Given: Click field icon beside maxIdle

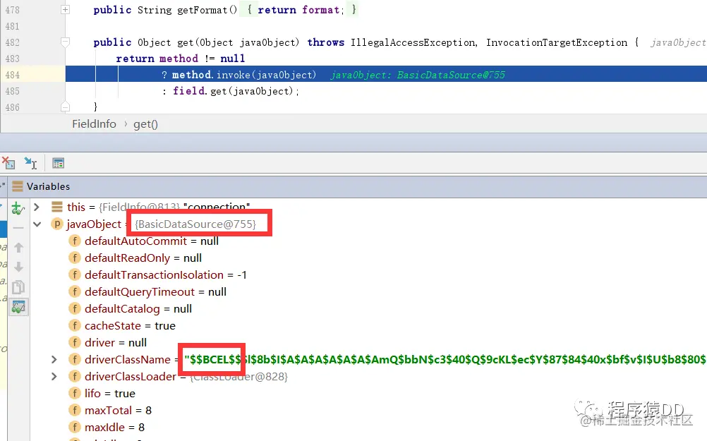Looking at the screenshot, I should (x=74, y=427).
